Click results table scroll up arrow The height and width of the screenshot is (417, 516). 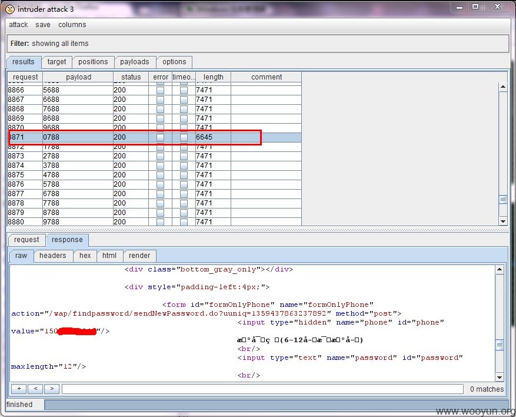pyautogui.click(x=503, y=87)
